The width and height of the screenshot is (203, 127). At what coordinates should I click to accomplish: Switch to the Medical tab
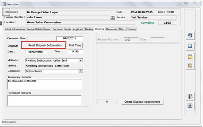click(x=89, y=29)
